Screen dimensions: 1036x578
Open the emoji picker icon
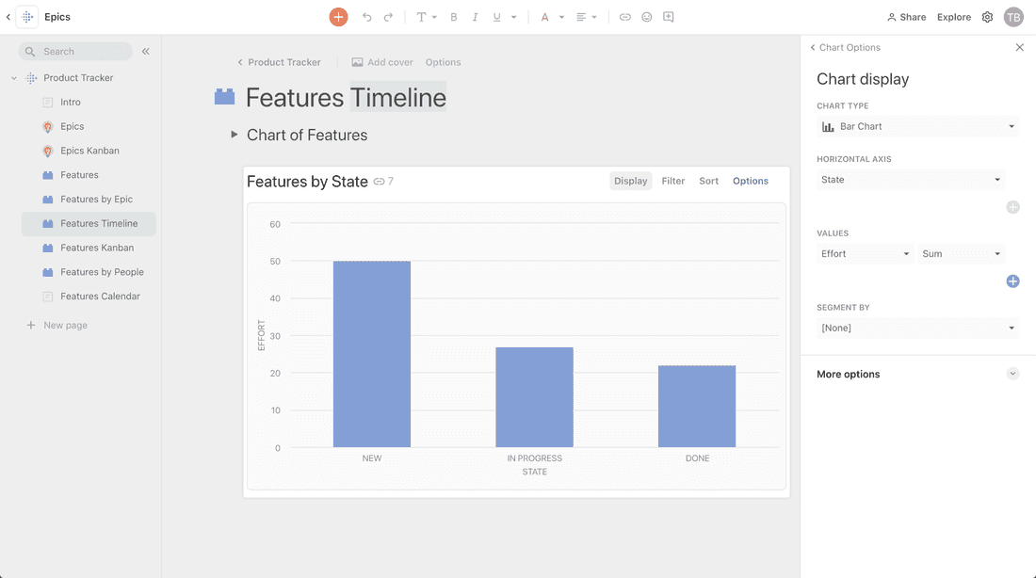tap(647, 17)
